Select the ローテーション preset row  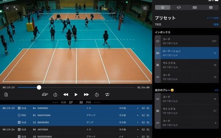(186, 53)
